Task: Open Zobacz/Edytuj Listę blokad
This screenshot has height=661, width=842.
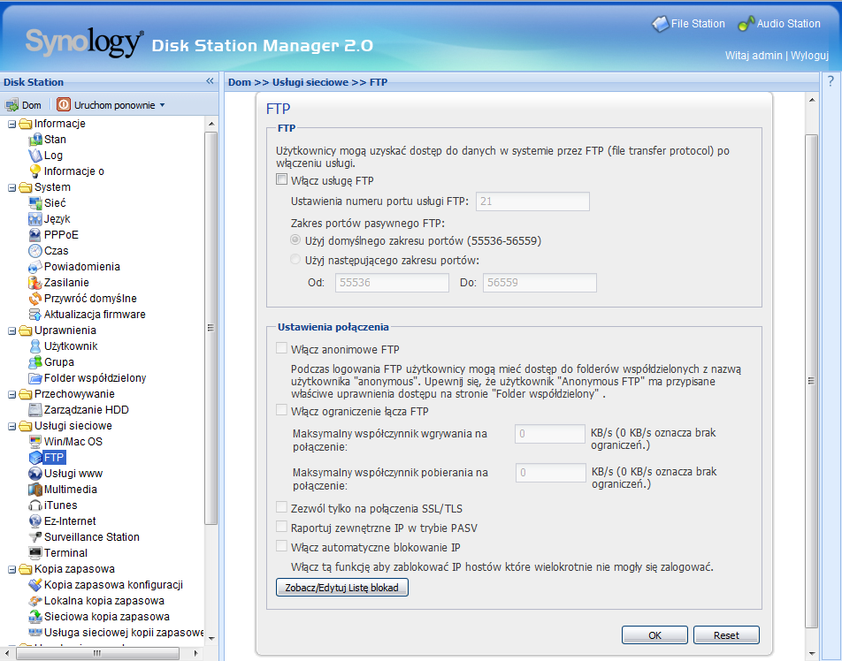Action: coord(342,588)
